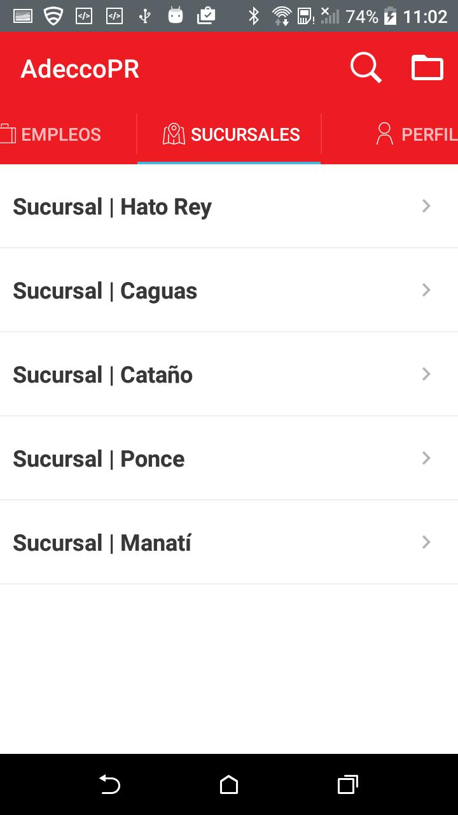Switch to the EMPLEOS tab
The height and width of the screenshot is (815, 458).
[61, 134]
